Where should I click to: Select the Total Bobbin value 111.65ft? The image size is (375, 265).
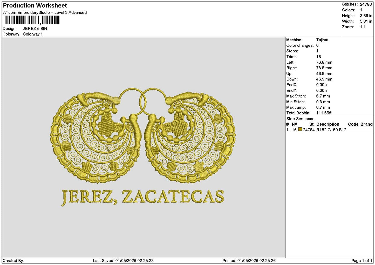pos(324,113)
